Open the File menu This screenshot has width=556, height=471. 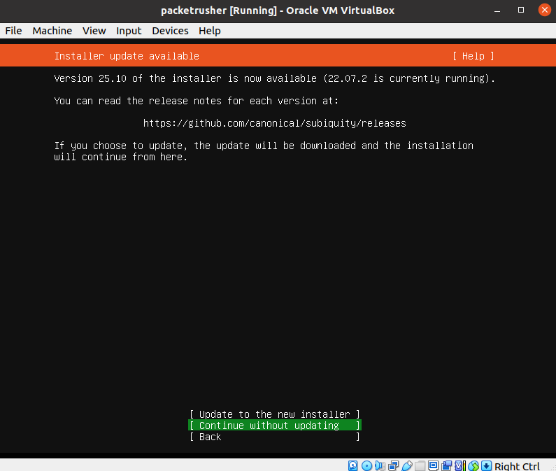point(13,31)
